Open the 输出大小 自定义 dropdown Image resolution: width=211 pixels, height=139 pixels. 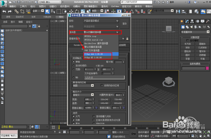click(x=83, y=95)
